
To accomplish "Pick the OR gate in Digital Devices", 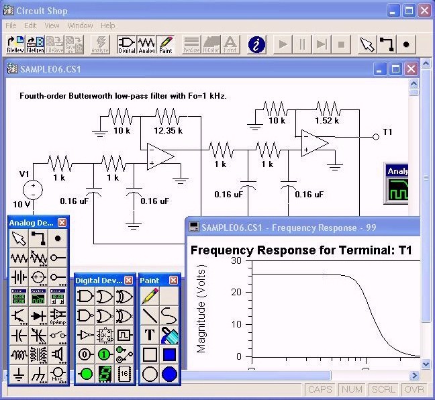I will coord(105,296).
